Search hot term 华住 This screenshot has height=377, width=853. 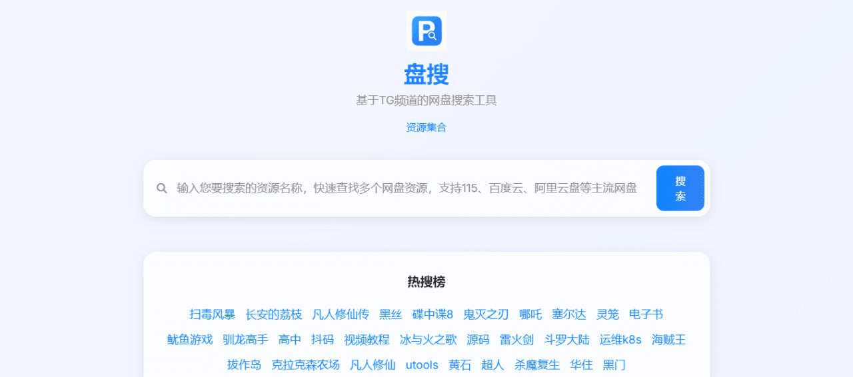pyautogui.click(x=582, y=365)
